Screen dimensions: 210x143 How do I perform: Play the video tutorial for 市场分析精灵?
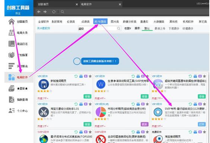coord(143,104)
